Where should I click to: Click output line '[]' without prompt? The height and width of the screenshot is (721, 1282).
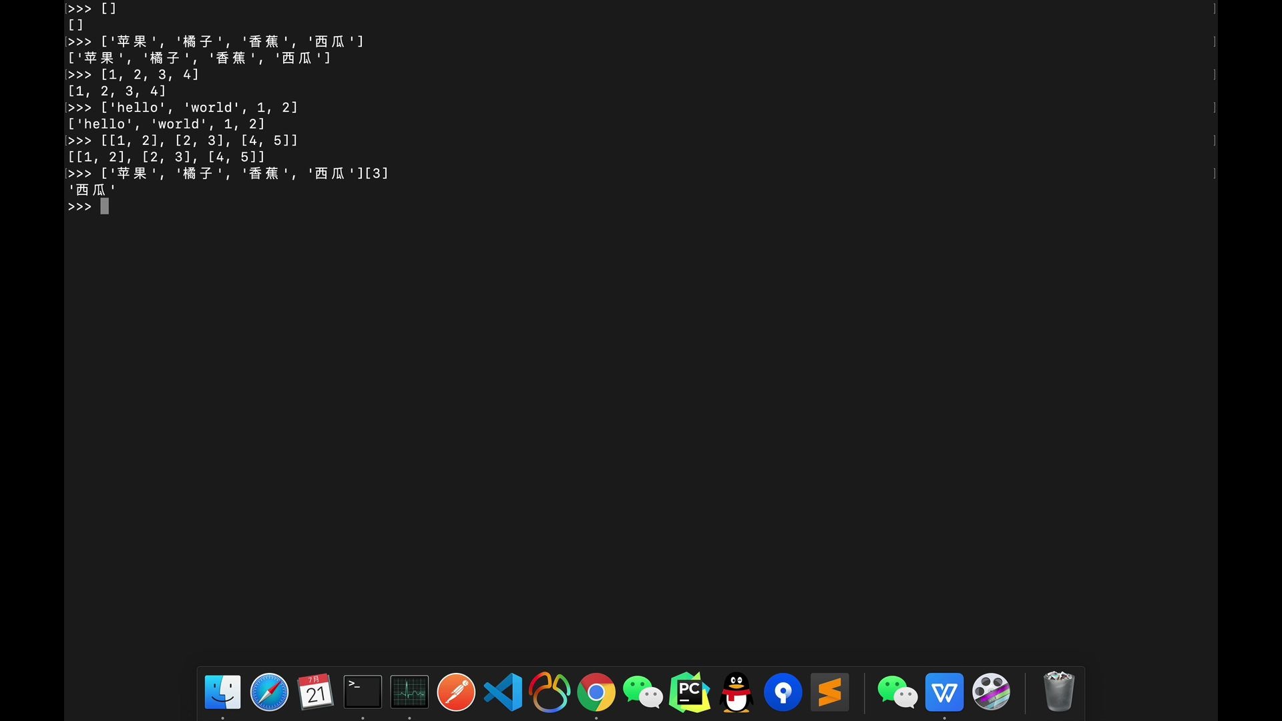[75, 25]
